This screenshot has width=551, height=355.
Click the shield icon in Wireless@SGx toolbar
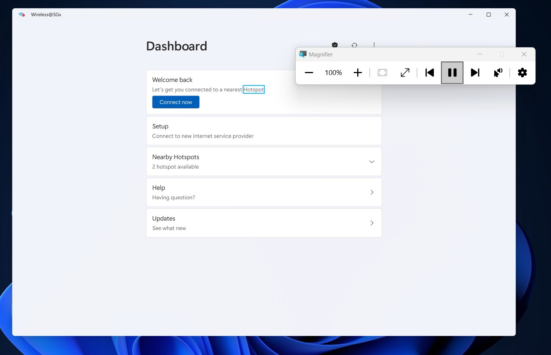coord(335,45)
